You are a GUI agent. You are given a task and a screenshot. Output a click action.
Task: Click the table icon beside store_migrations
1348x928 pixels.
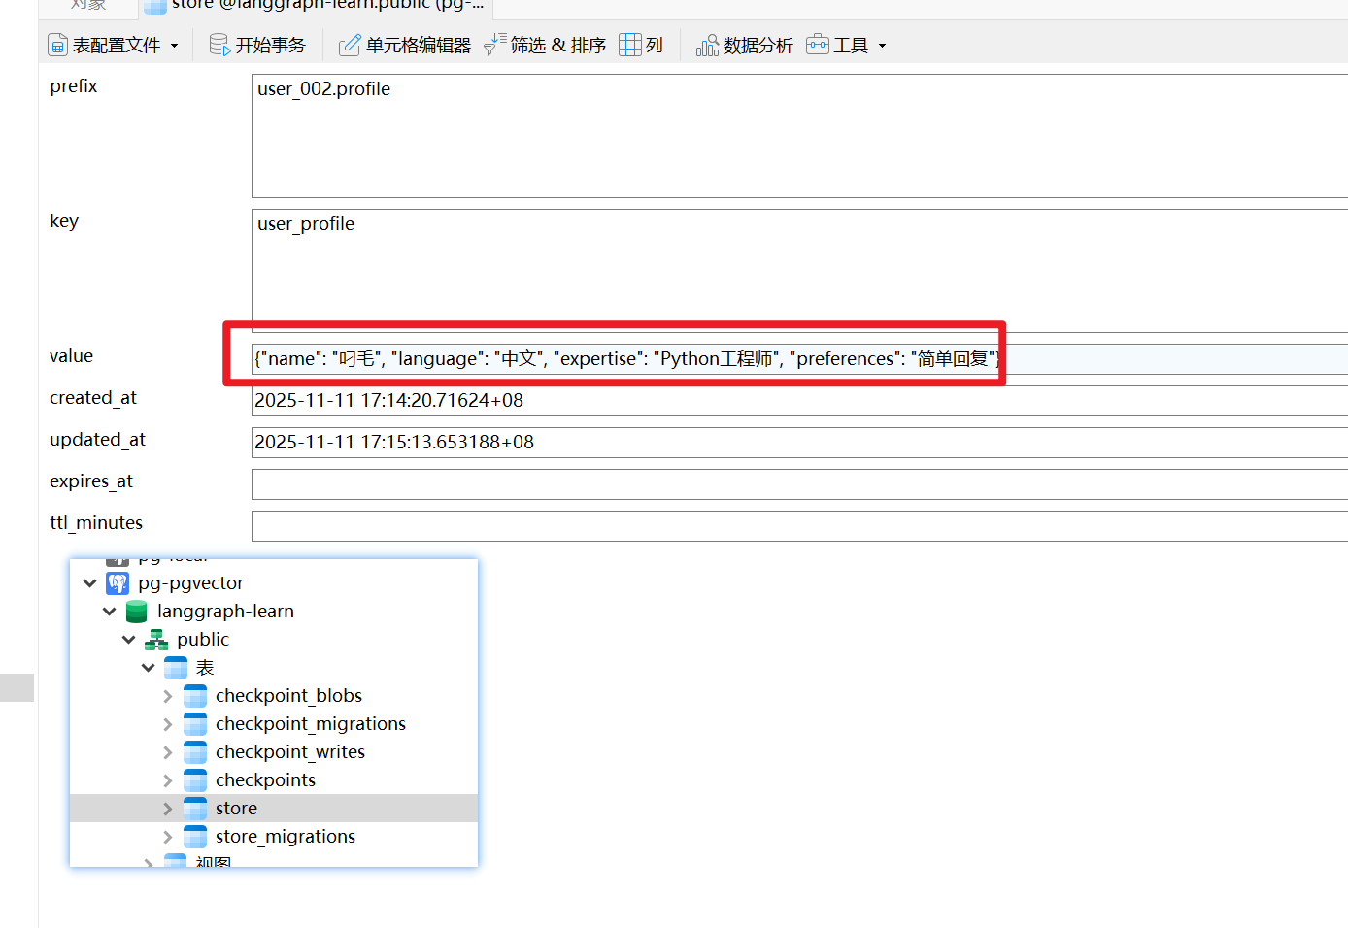pos(195,837)
